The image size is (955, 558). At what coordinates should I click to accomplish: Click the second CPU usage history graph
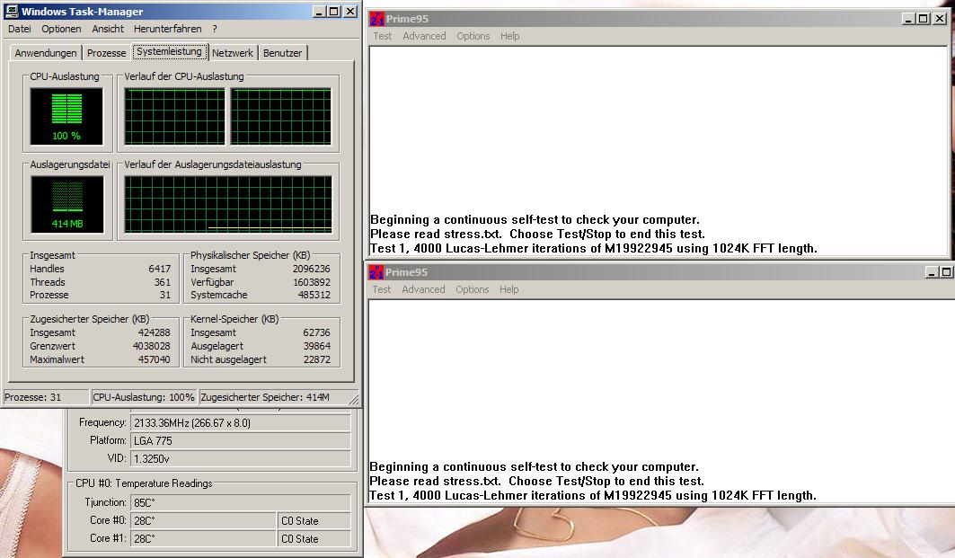point(281,116)
